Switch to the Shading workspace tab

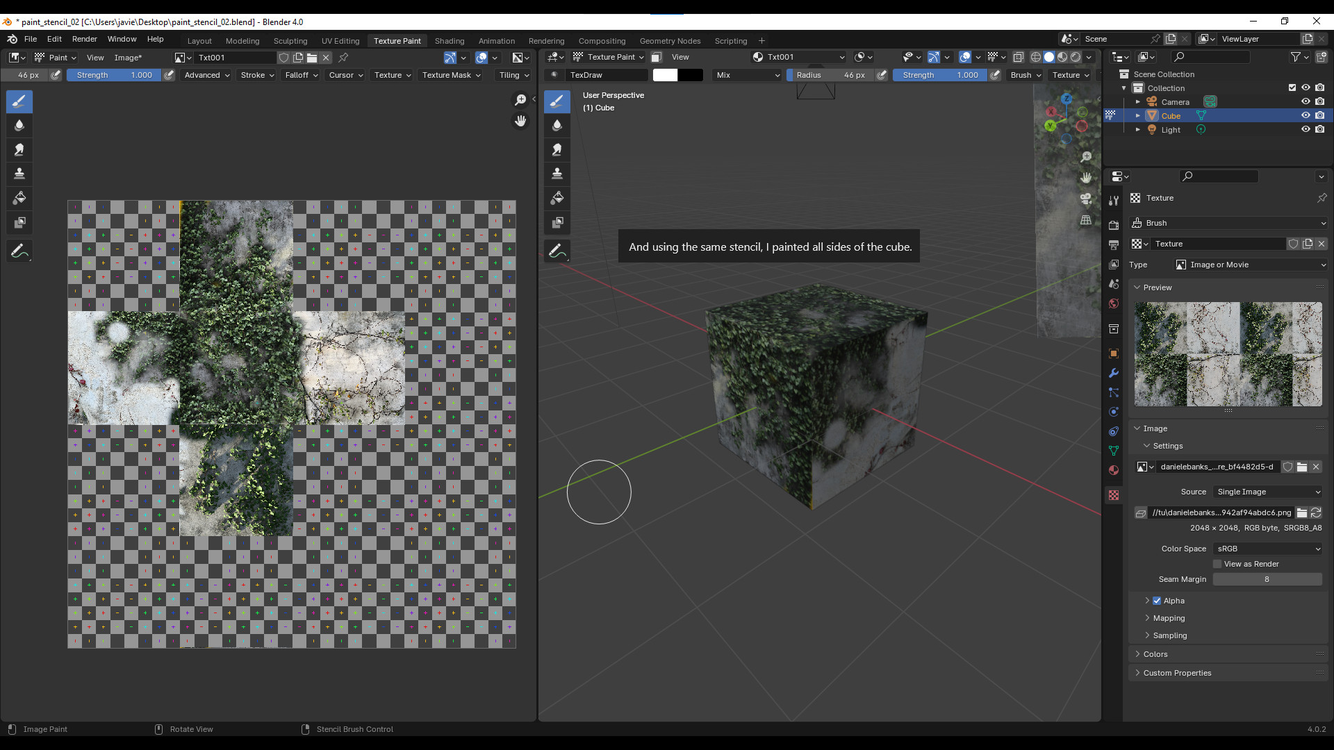coord(450,41)
